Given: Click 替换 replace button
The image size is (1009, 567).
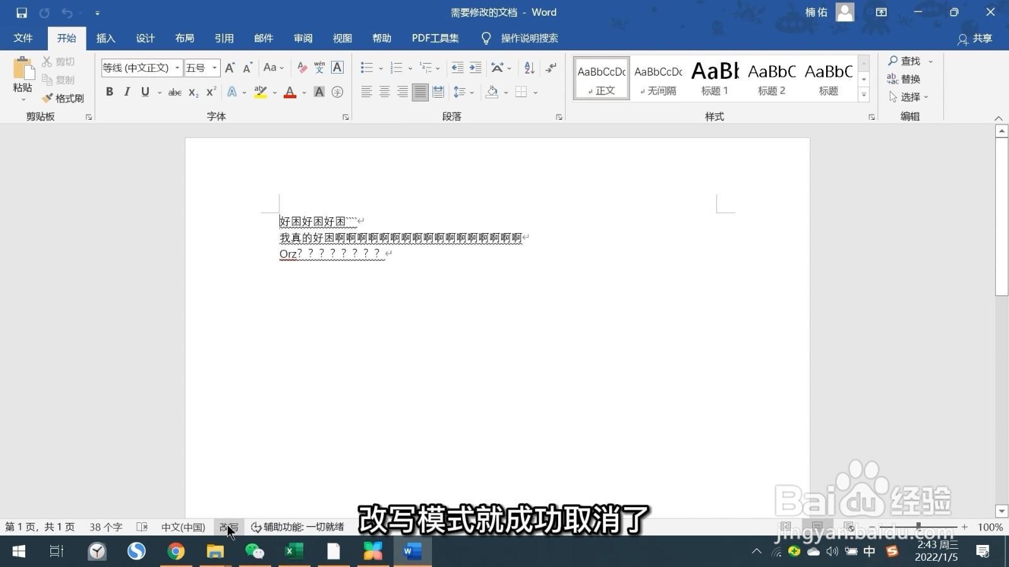Looking at the screenshot, I should [x=904, y=79].
